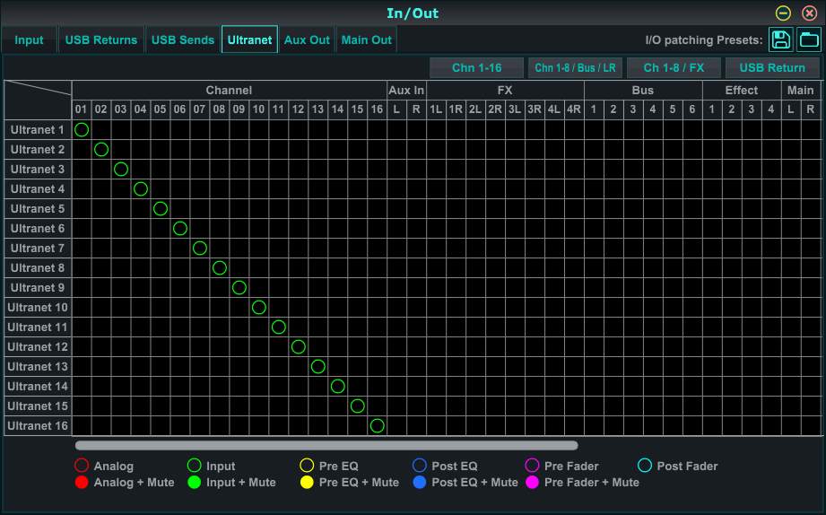Patch Ultranet 12 to FX 2R cell

[x=495, y=347]
